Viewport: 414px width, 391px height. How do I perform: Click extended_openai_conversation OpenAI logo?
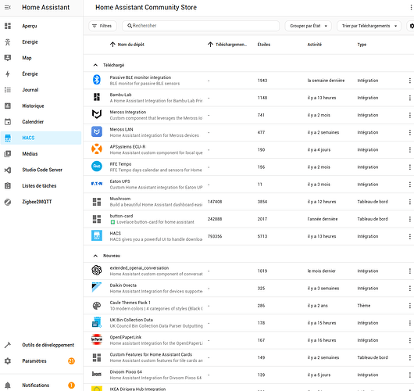97,271
